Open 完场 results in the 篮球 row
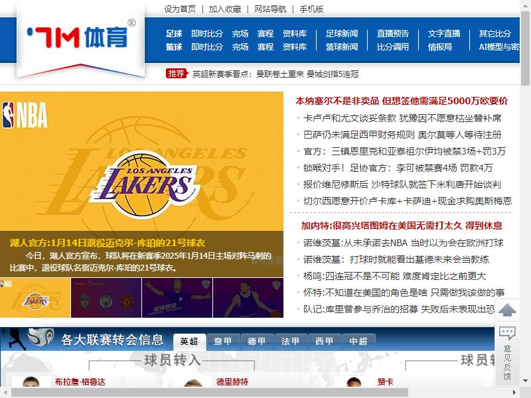531x398 pixels. click(x=240, y=46)
